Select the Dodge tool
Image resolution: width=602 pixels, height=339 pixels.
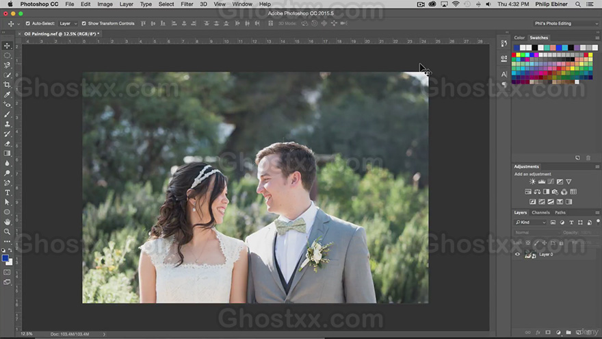click(7, 173)
